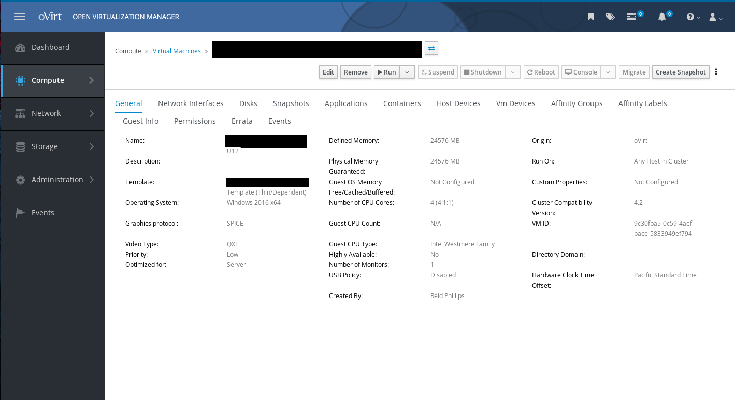Viewport: 735px width, 400px height.
Task: Click the hamburger menu icon
Action: click(x=20, y=17)
